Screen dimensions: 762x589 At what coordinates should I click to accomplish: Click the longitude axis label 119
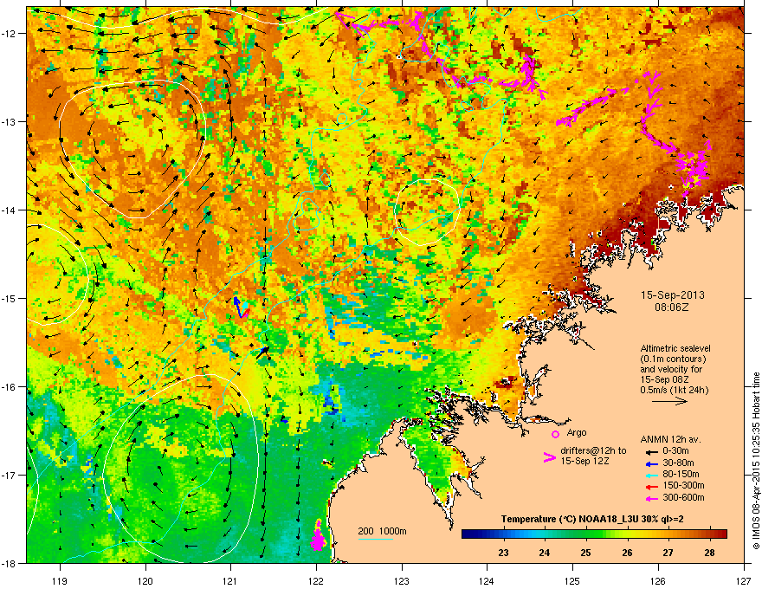[x=60, y=580]
